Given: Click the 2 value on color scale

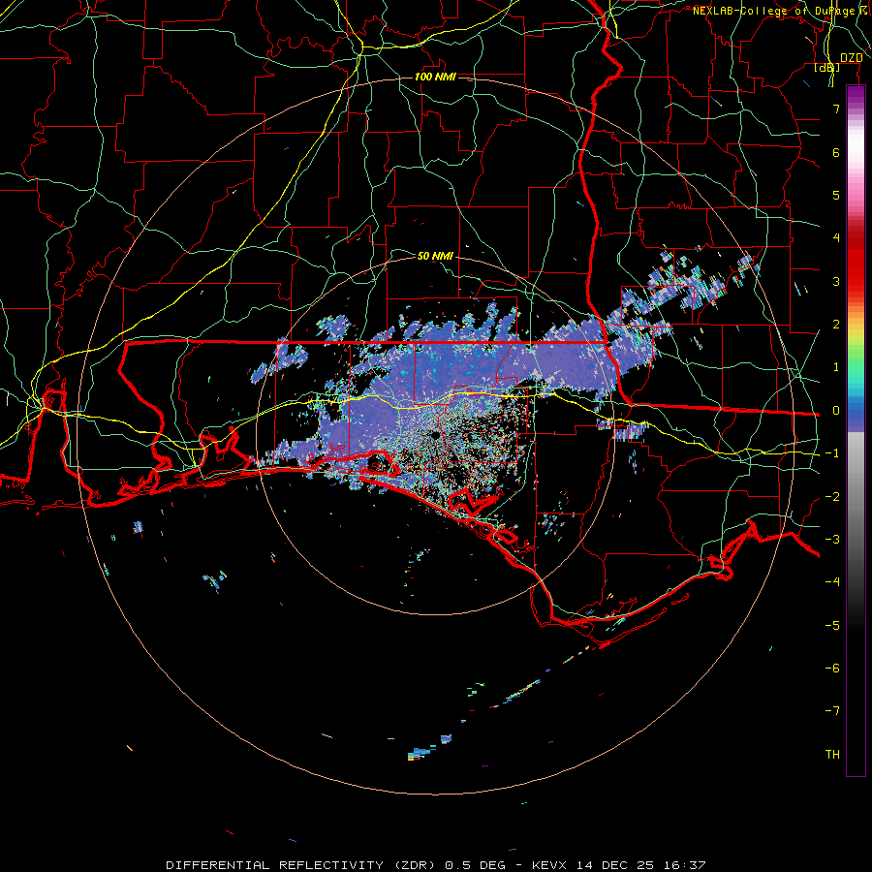Looking at the screenshot, I should click(836, 325).
